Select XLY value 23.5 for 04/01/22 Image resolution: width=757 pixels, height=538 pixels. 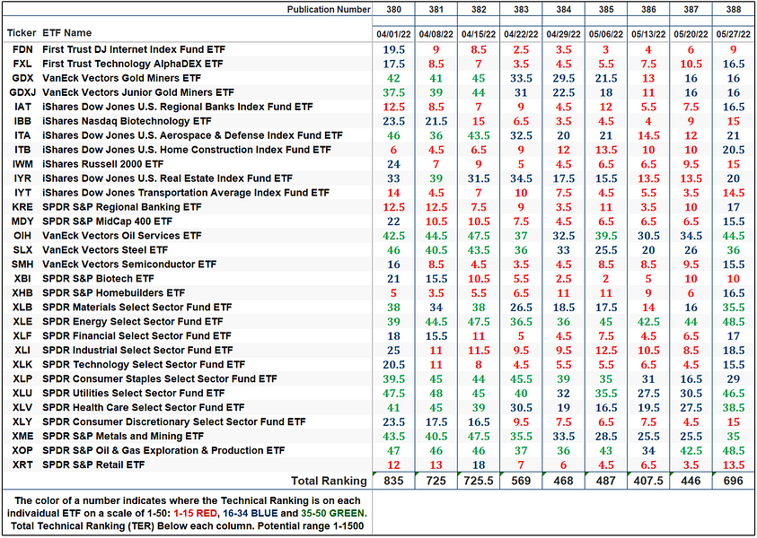pyautogui.click(x=393, y=421)
